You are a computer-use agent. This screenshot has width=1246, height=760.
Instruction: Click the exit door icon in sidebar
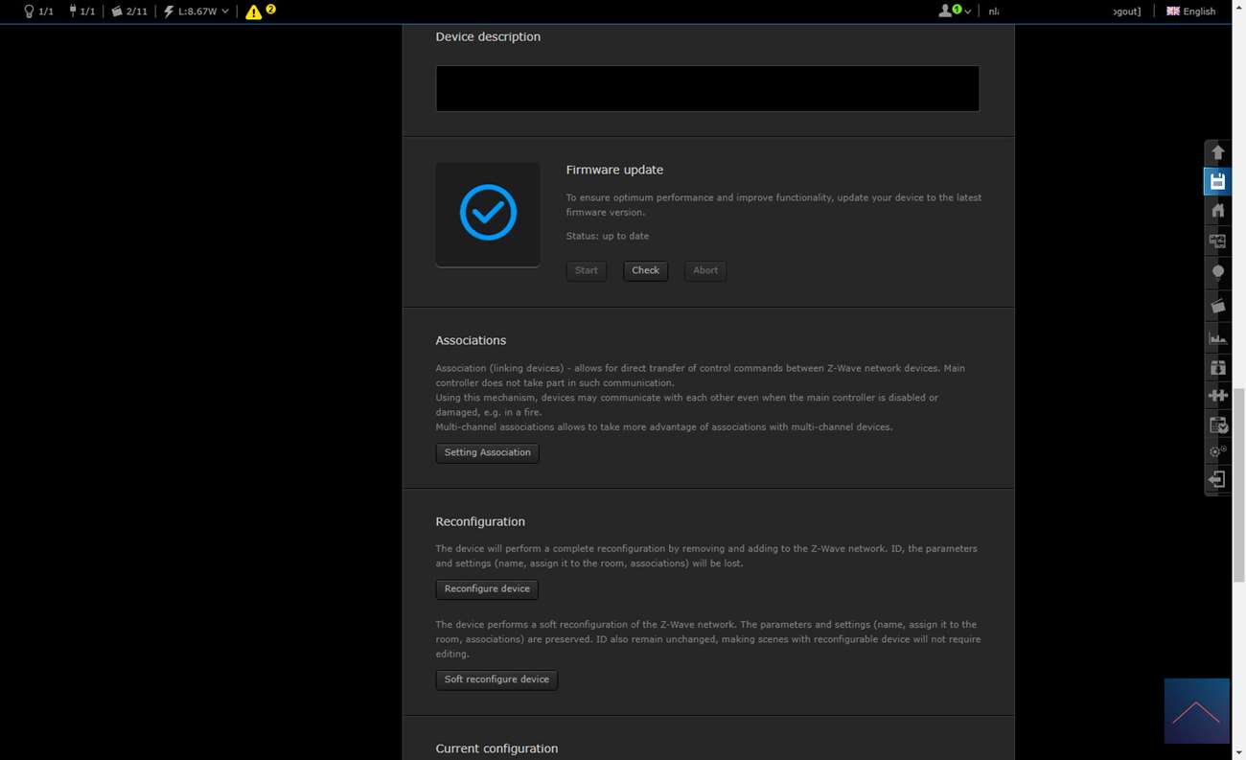1217,479
